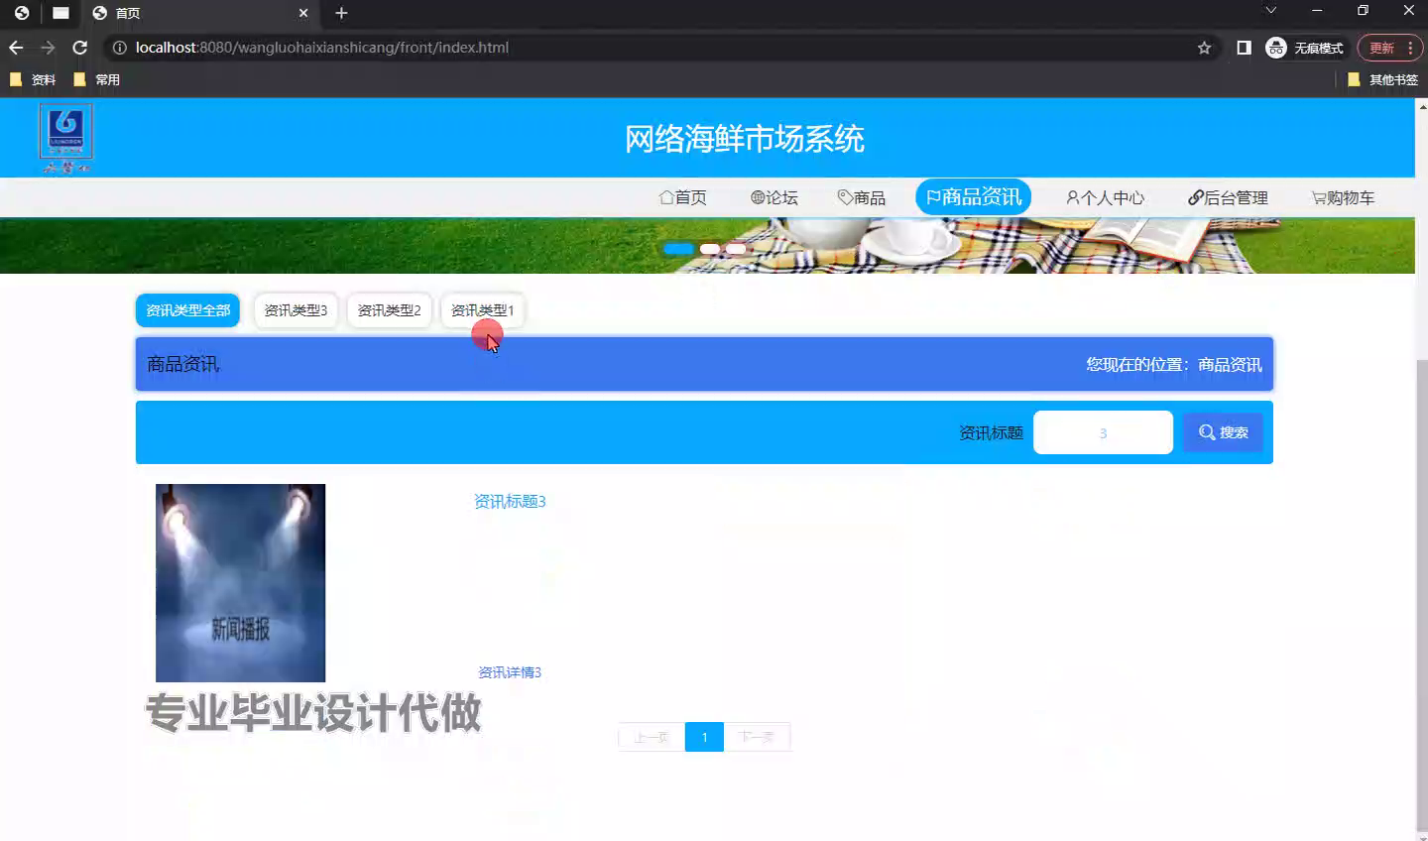Expand the tab search chevron
Viewport: 1428px width, 841px height.
point(1270,11)
